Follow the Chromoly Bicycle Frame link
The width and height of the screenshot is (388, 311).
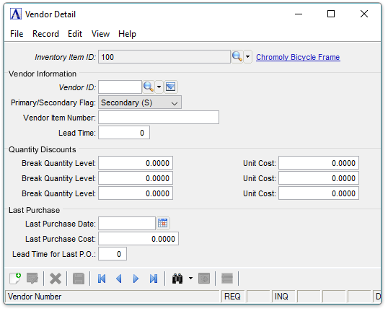click(298, 57)
